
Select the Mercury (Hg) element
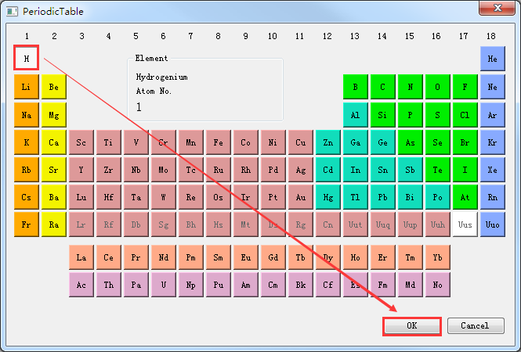[x=328, y=197]
